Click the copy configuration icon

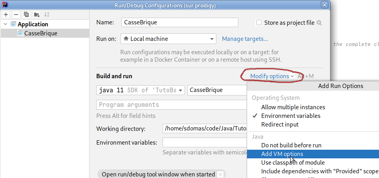click(x=26, y=15)
